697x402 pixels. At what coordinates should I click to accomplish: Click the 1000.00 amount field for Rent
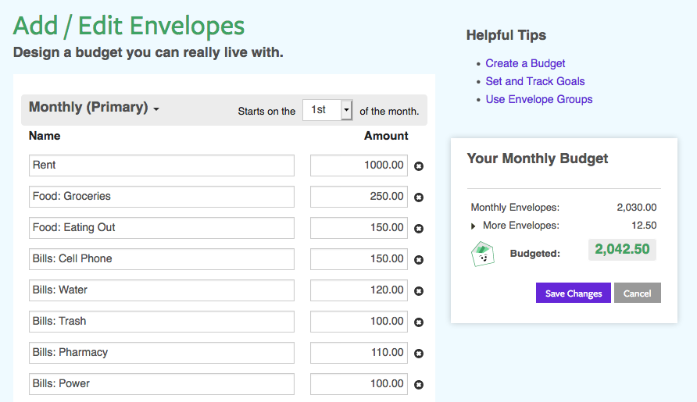click(x=359, y=165)
